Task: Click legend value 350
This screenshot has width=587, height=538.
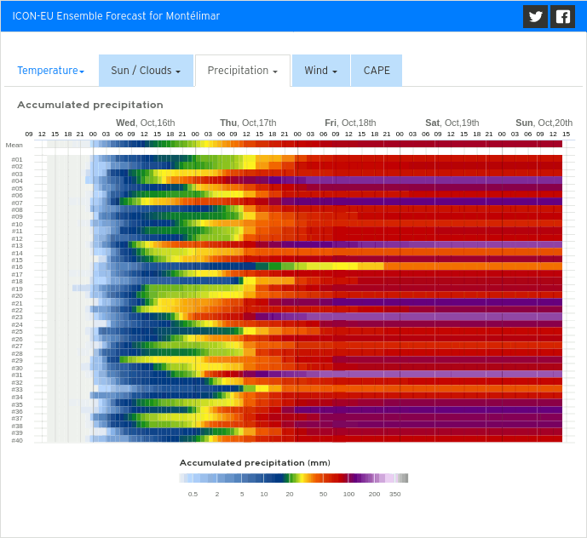Action: [395, 495]
